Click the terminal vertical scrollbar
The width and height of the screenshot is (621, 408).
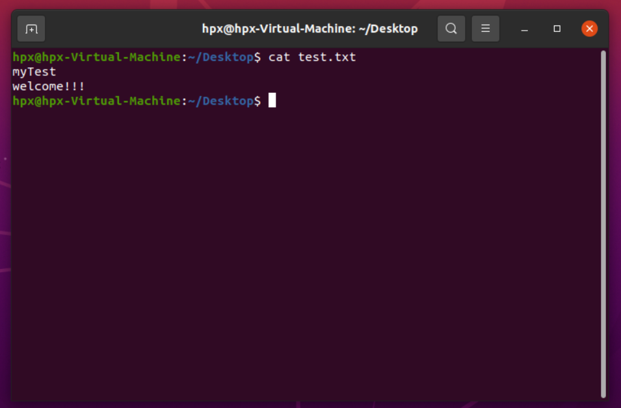(603, 224)
